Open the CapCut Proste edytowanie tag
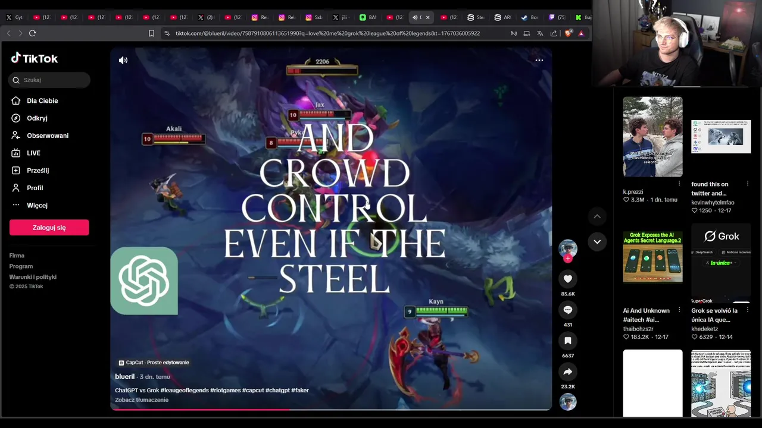The image size is (762, 428). tap(154, 363)
